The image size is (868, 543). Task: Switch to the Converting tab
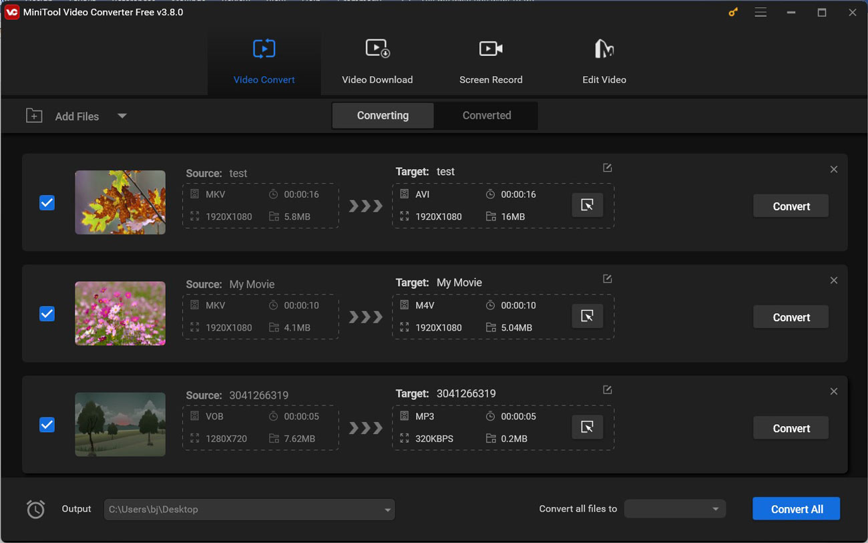pyautogui.click(x=383, y=116)
